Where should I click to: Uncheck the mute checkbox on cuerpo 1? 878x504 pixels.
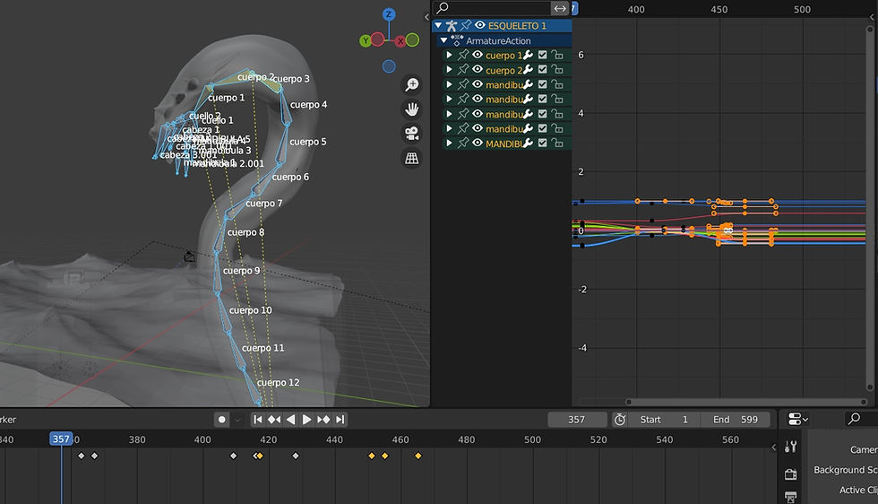[x=542, y=55]
